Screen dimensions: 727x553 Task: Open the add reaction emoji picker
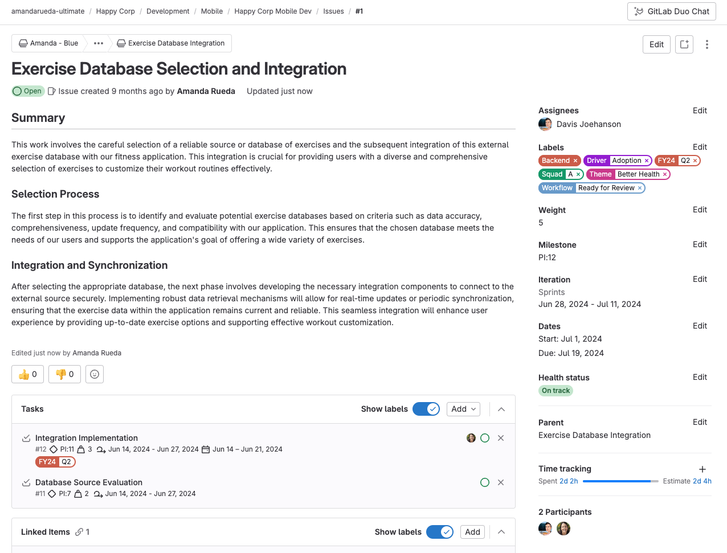pyautogui.click(x=95, y=374)
